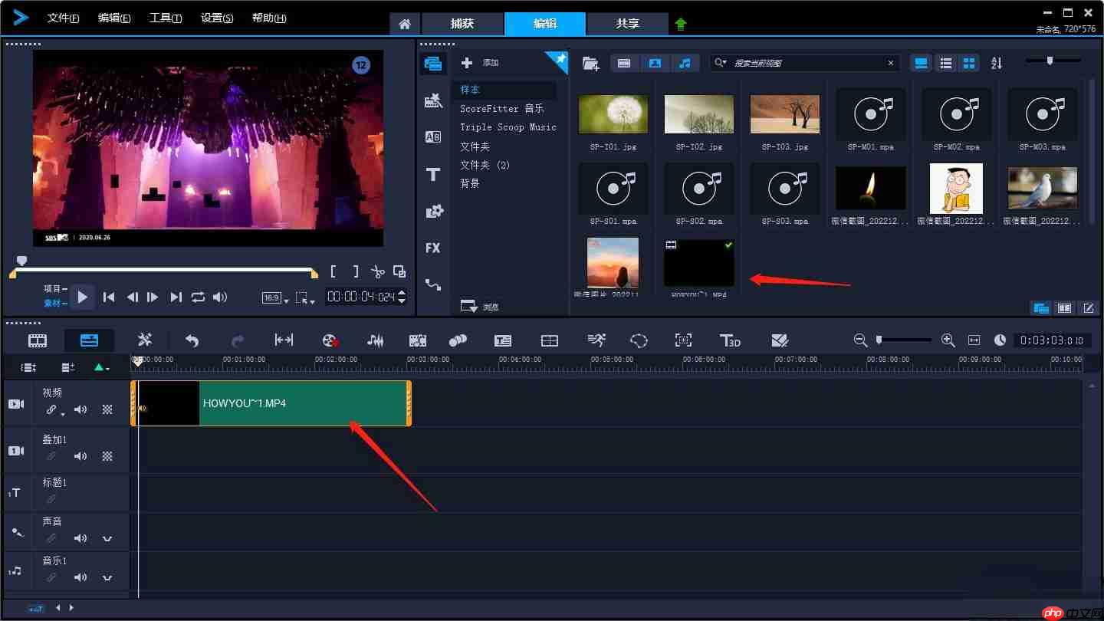Toggle ripple editing lock on 叠加1 track
Image resolution: width=1104 pixels, height=621 pixels.
pyautogui.click(x=51, y=456)
